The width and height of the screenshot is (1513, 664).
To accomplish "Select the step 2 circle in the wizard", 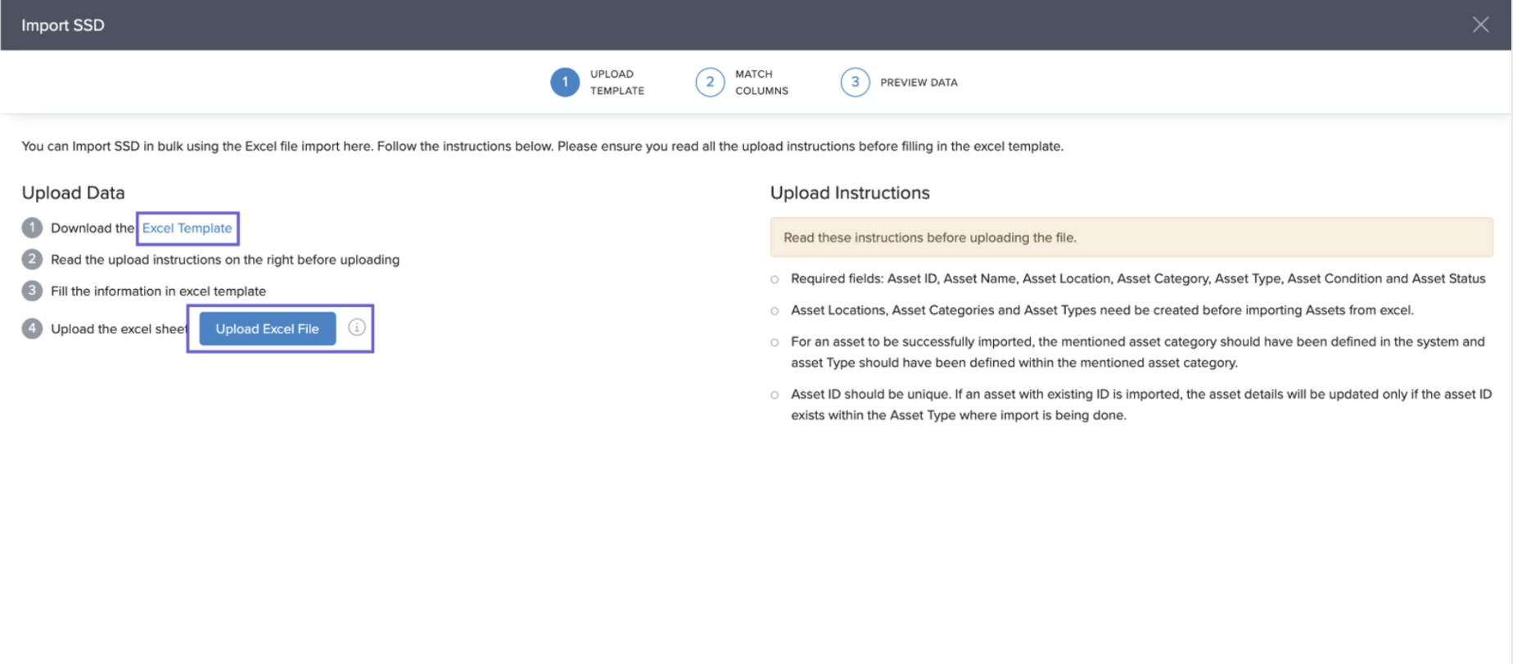I will point(710,82).
